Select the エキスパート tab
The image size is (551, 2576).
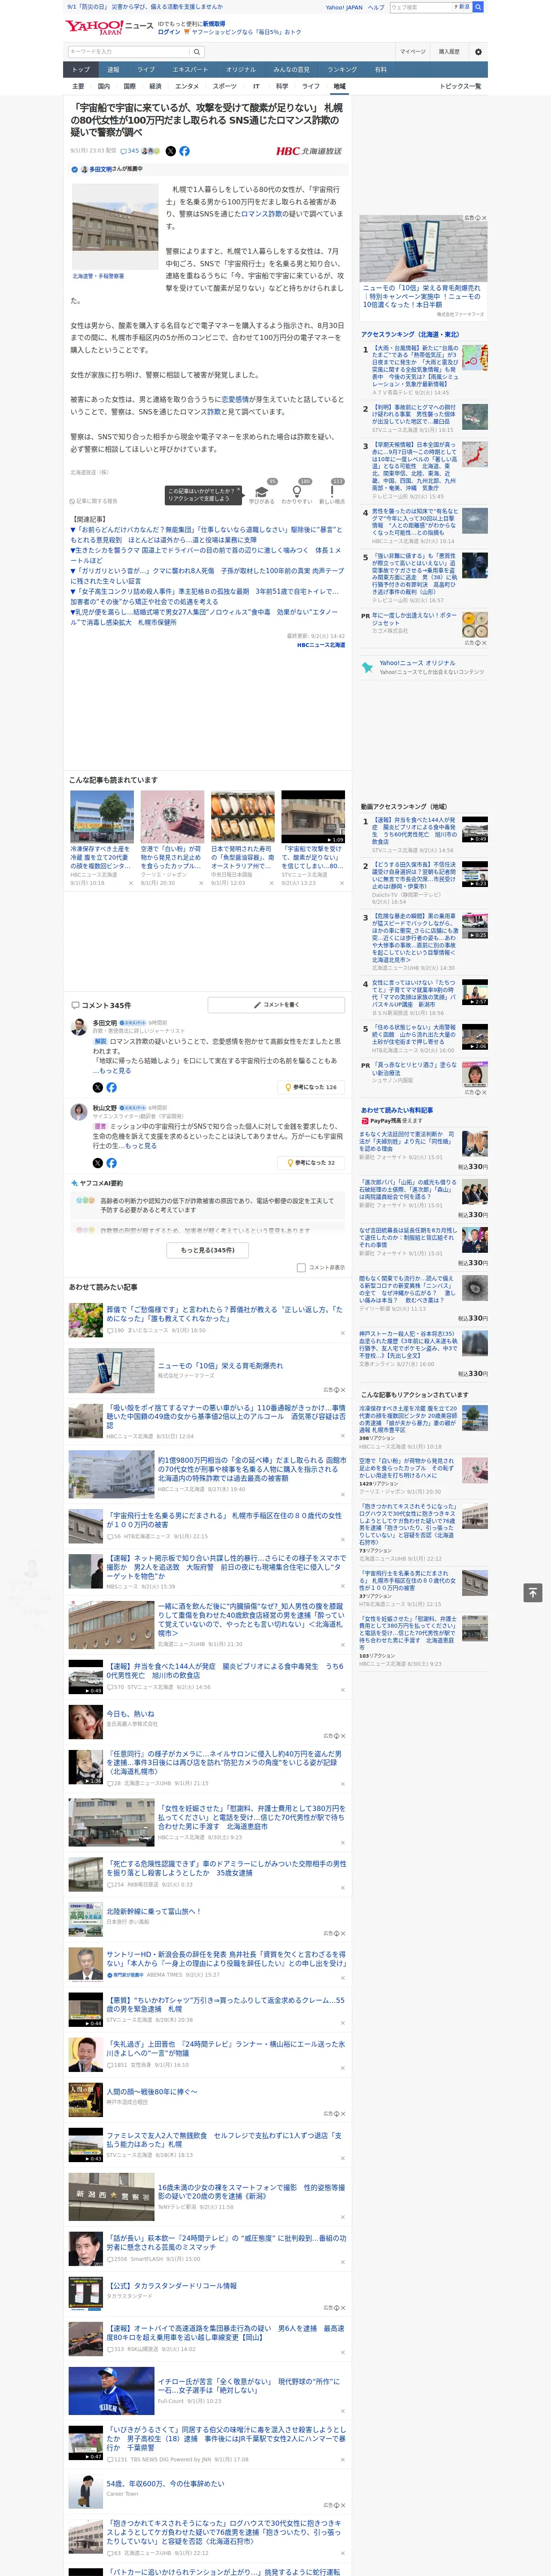coord(190,70)
